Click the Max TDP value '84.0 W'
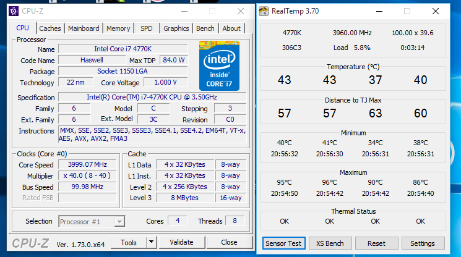Screen dimensions: 461x257 (x=174, y=60)
